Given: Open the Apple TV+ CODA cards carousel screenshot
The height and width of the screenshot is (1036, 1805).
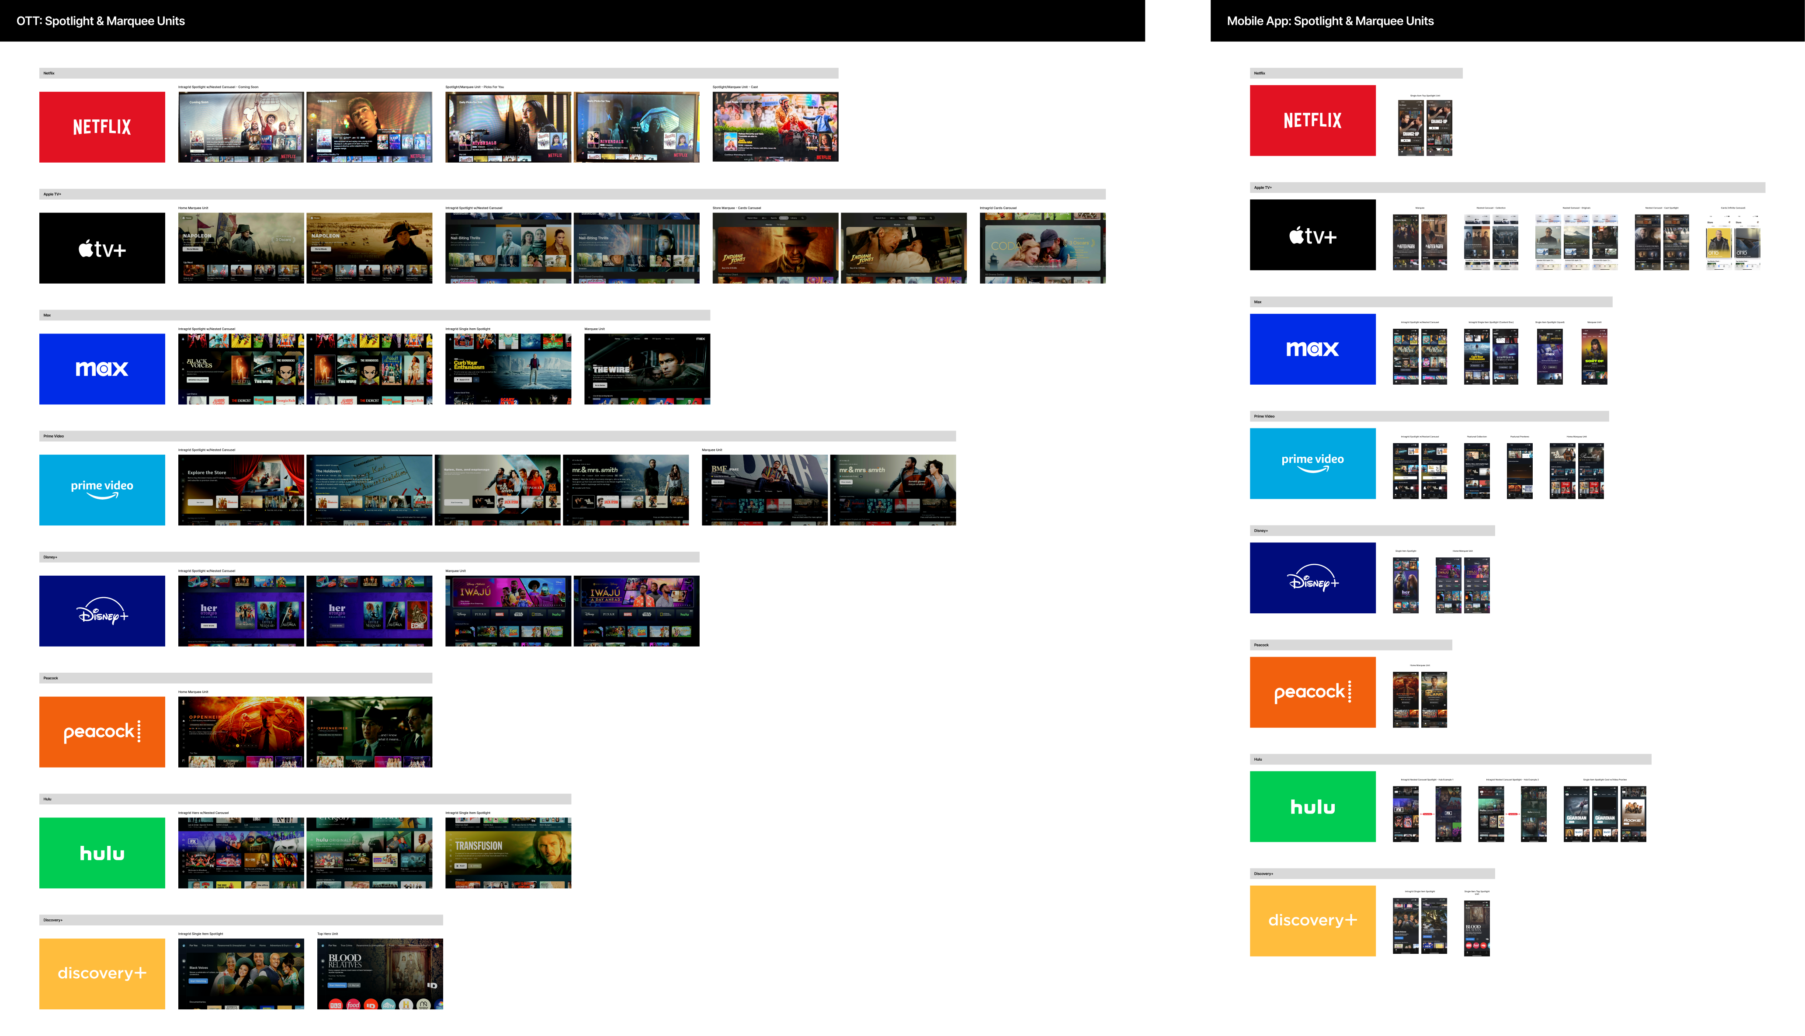Looking at the screenshot, I should tap(1042, 247).
